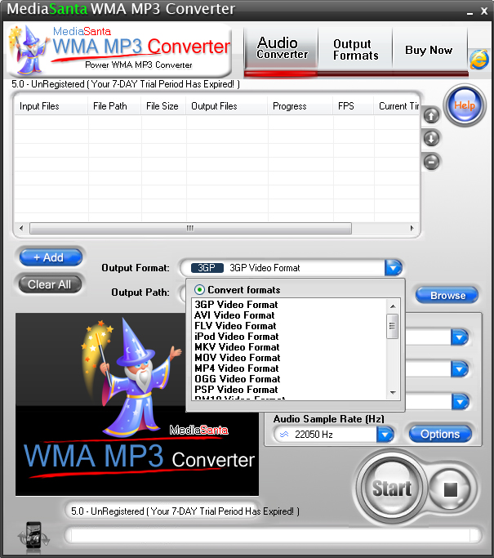
Task: Click the format list scroll down arrow
Action: tap(393, 392)
